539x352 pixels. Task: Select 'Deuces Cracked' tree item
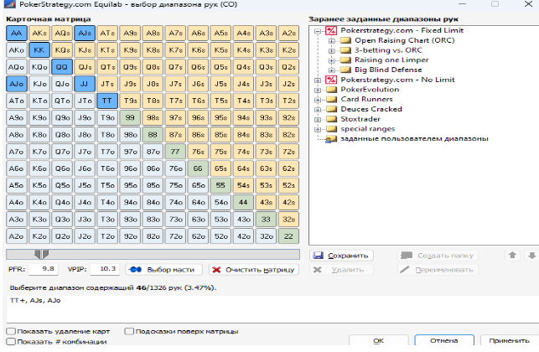(x=371, y=109)
